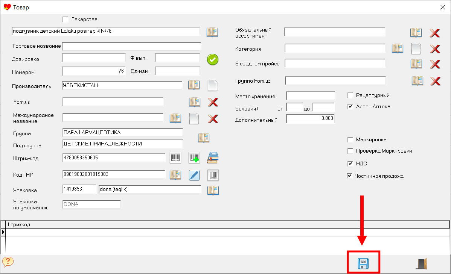Toggle Проверка Маркировки checkbox
This screenshot has height=274, width=451.
pyautogui.click(x=350, y=151)
